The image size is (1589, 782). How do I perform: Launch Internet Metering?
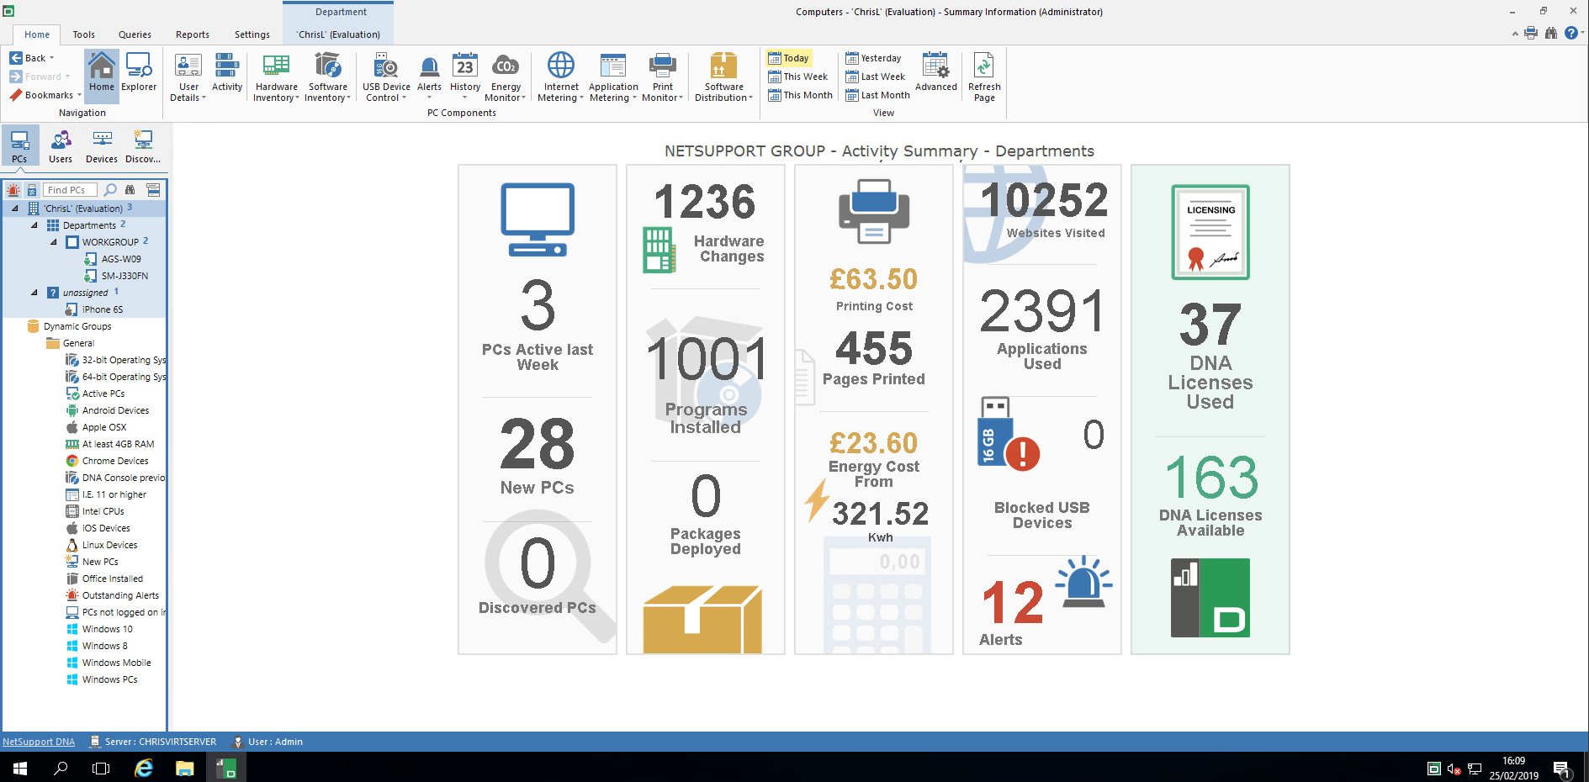pyautogui.click(x=559, y=76)
